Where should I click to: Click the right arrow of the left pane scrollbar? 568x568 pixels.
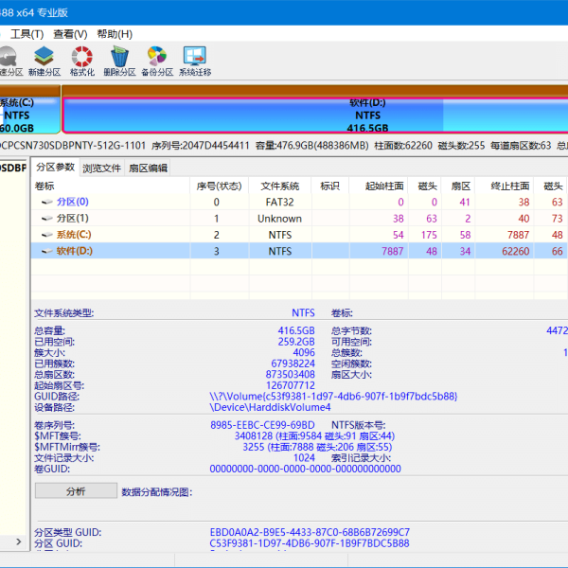pos(19,541)
